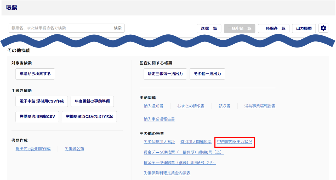This screenshot has width=336, height=180.
Task: Click the 検索 search button
Action: coord(118,28)
